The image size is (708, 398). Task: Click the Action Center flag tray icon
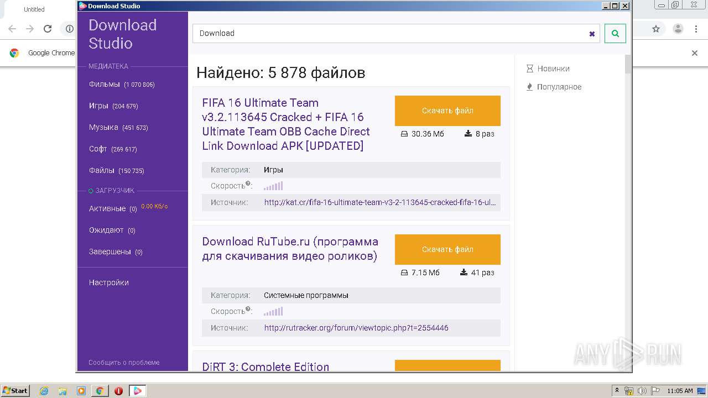tap(655, 391)
